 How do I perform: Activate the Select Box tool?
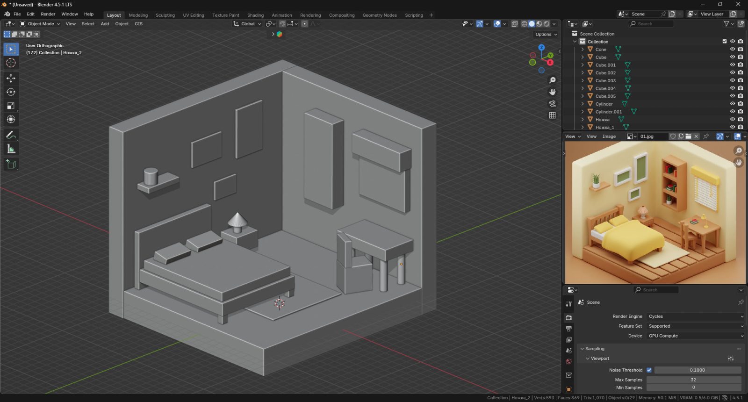tap(11, 49)
